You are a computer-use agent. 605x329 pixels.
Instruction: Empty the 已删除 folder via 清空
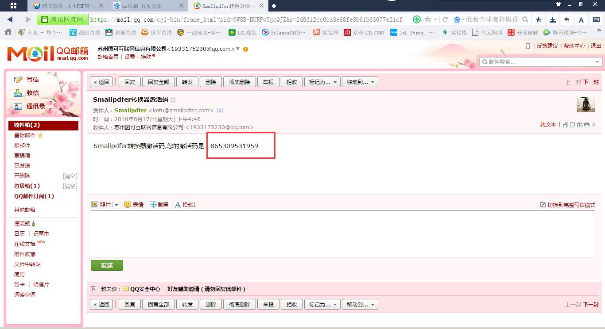tap(70, 176)
